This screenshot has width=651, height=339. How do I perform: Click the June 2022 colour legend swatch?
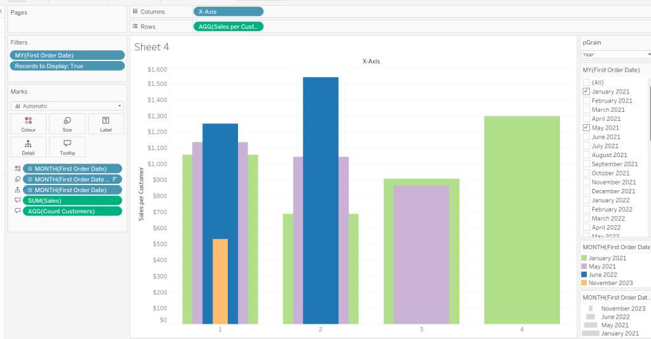tap(584, 275)
